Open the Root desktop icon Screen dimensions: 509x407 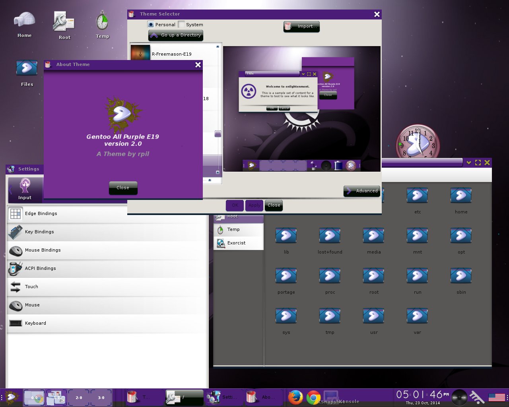click(64, 21)
